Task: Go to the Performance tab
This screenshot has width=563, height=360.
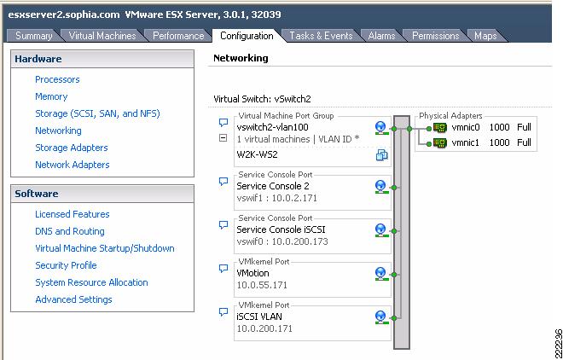Action: click(x=178, y=36)
